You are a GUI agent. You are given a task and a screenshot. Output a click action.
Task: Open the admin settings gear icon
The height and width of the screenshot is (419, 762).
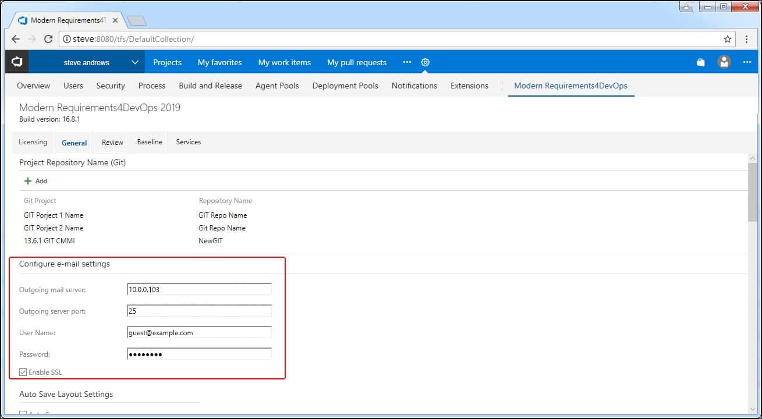(x=425, y=62)
